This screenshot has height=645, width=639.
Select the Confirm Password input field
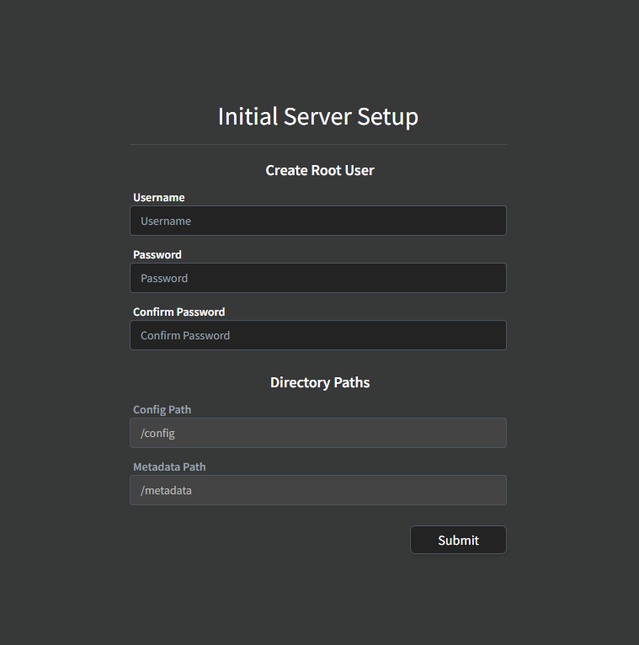click(x=317, y=335)
